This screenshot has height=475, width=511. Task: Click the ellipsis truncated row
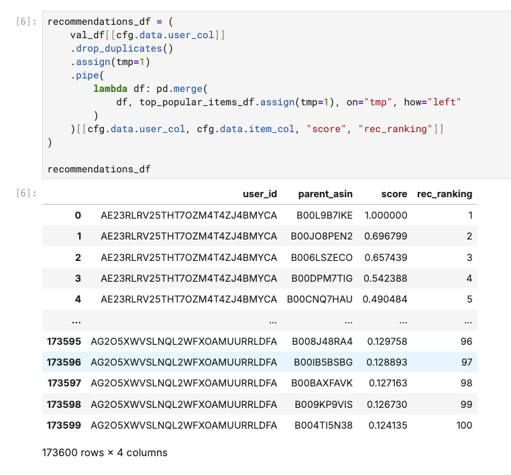coord(260,320)
